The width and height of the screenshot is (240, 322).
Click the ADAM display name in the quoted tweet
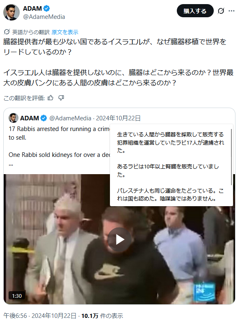[x=30, y=118]
